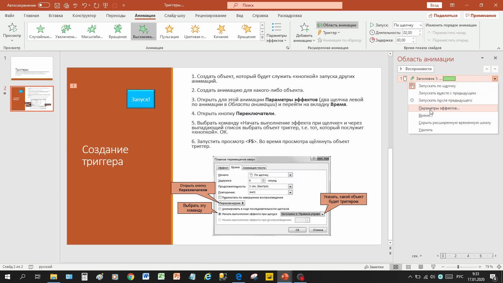Select the Увеличени... animation effect
Viewport: 503px width, 283px height.
[x=66, y=31]
